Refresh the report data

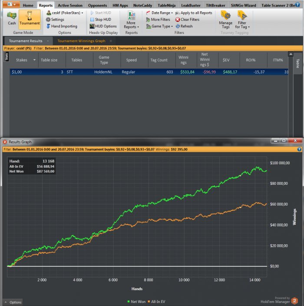(x=184, y=26)
